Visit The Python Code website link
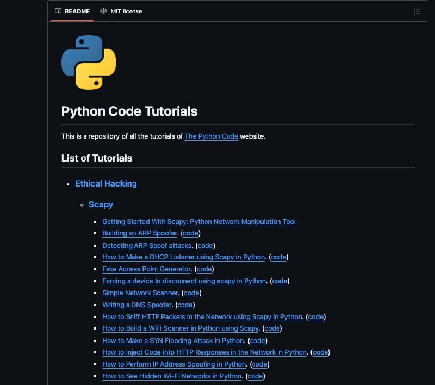Viewport: 435px width, 385px height. click(x=211, y=136)
